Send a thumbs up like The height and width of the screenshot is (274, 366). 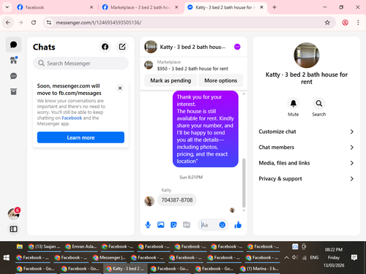pyautogui.click(x=238, y=225)
